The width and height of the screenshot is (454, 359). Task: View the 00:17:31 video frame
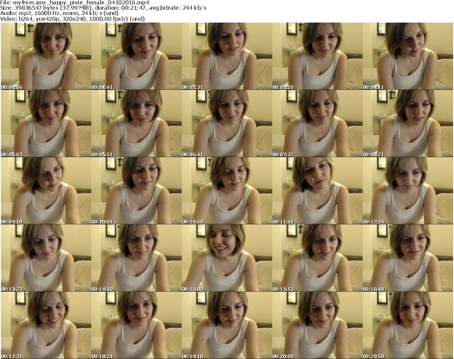click(46, 325)
